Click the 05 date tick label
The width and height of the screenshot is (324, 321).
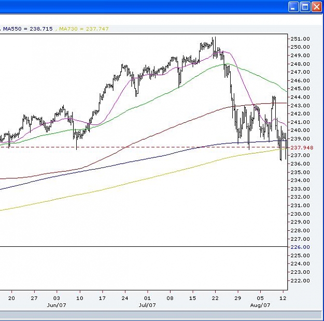point(260,298)
